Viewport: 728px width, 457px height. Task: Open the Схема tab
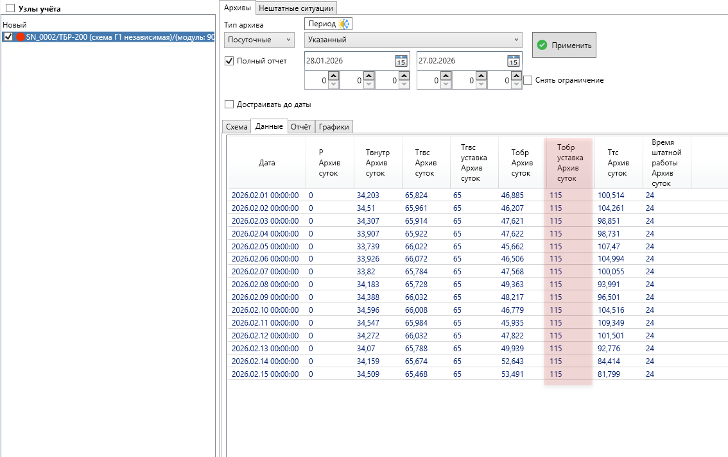[x=236, y=127]
